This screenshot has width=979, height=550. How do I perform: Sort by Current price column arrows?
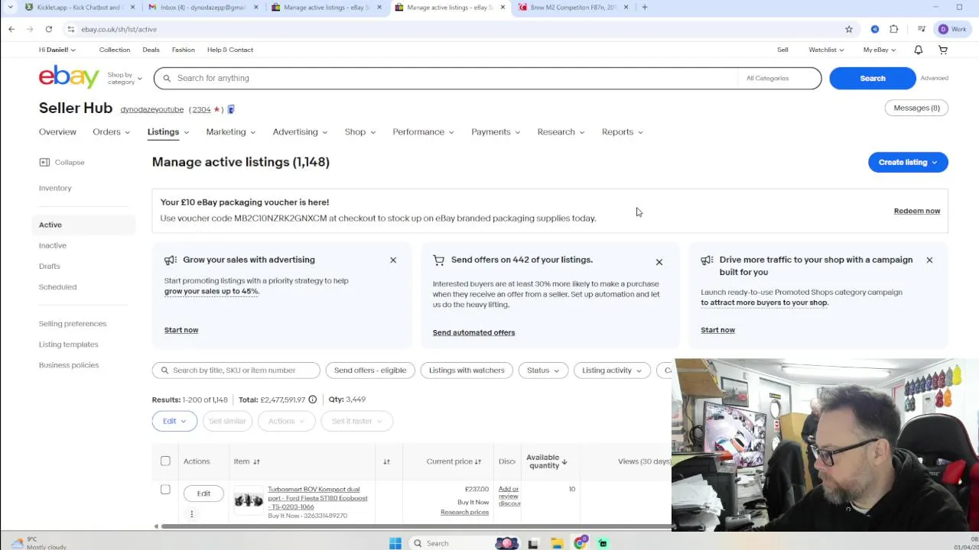478,461
